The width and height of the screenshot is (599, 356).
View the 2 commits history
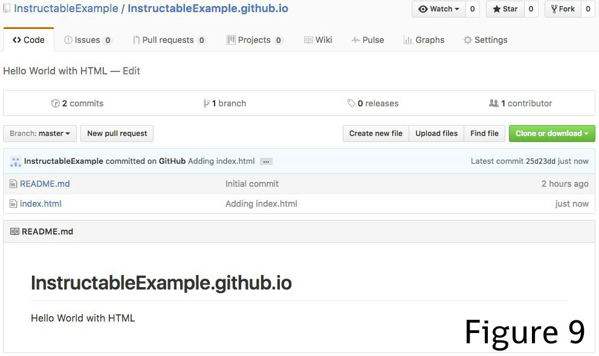point(77,103)
